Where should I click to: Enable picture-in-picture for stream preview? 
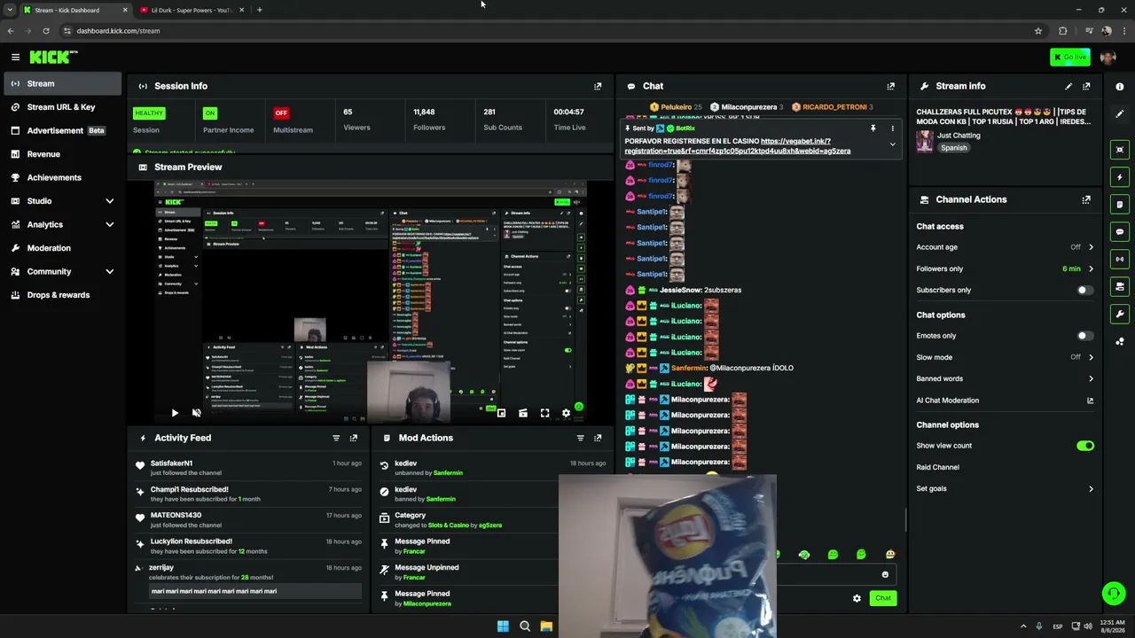501,413
